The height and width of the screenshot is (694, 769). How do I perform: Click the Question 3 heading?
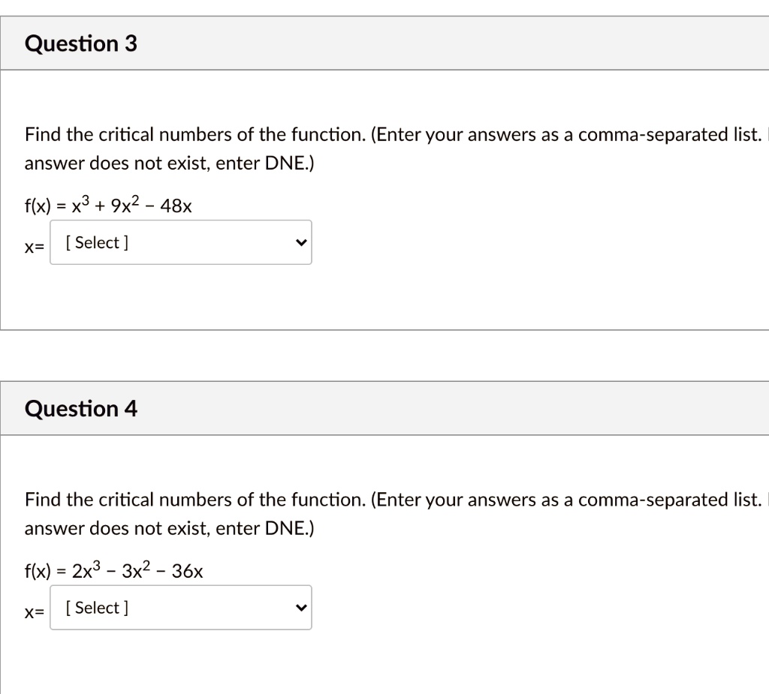point(81,44)
